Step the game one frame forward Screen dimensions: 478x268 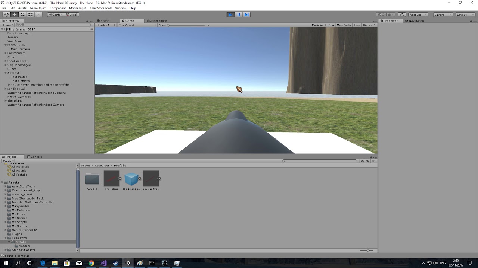tap(246, 15)
